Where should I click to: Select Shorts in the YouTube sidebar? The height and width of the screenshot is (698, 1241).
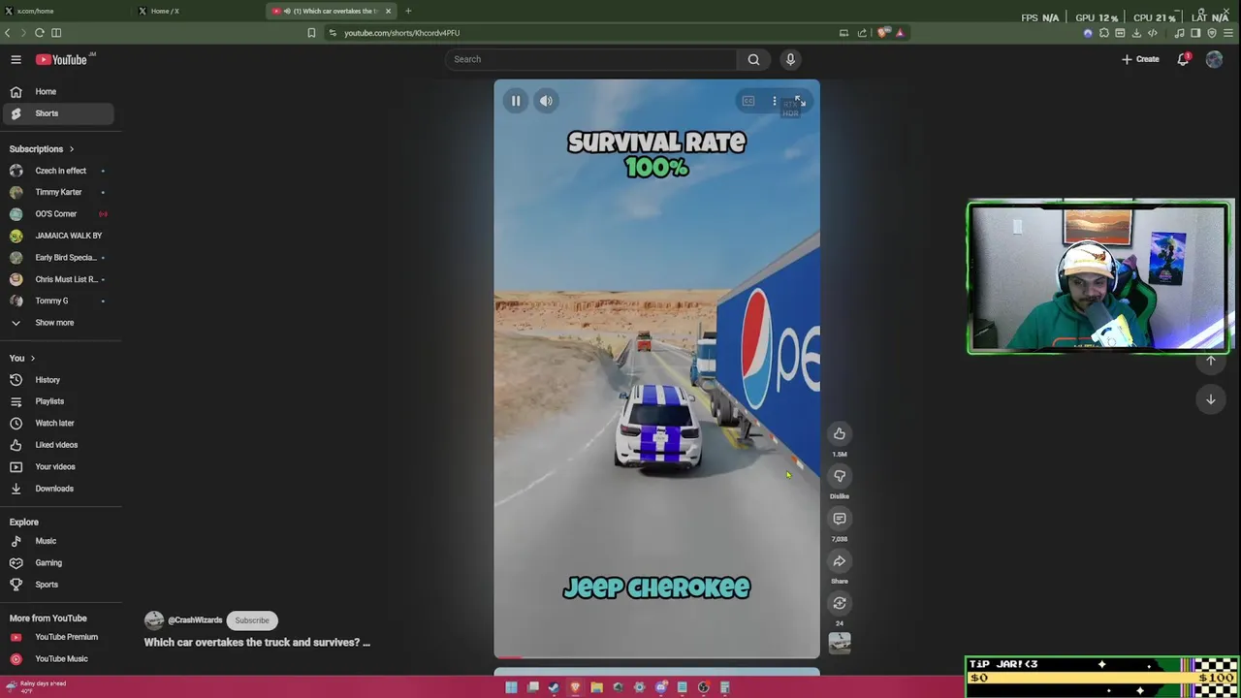tap(57, 113)
